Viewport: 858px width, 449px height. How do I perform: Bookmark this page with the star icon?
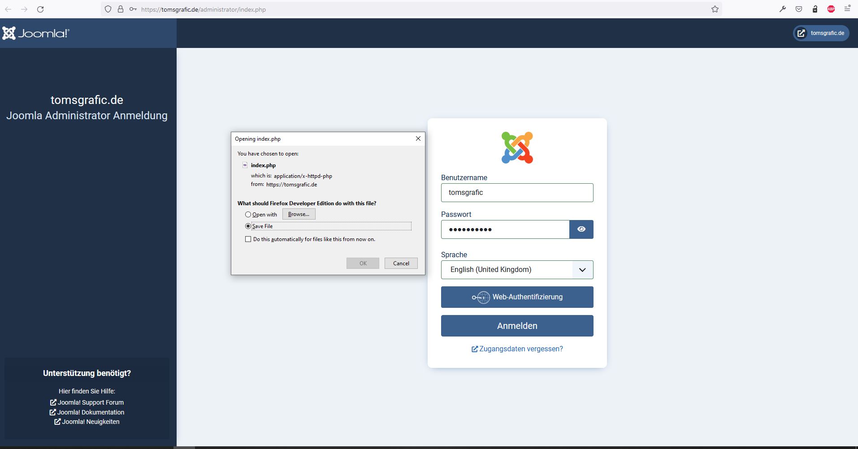tap(715, 9)
